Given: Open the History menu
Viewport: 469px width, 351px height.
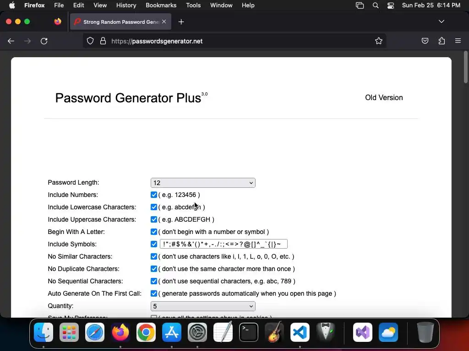Looking at the screenshot, I should [x=126, y=5].
